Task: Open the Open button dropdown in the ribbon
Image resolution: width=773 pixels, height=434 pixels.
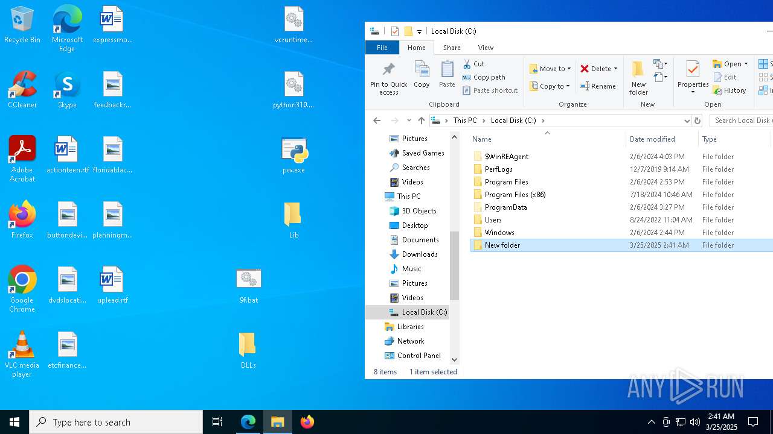Action: 746,64
